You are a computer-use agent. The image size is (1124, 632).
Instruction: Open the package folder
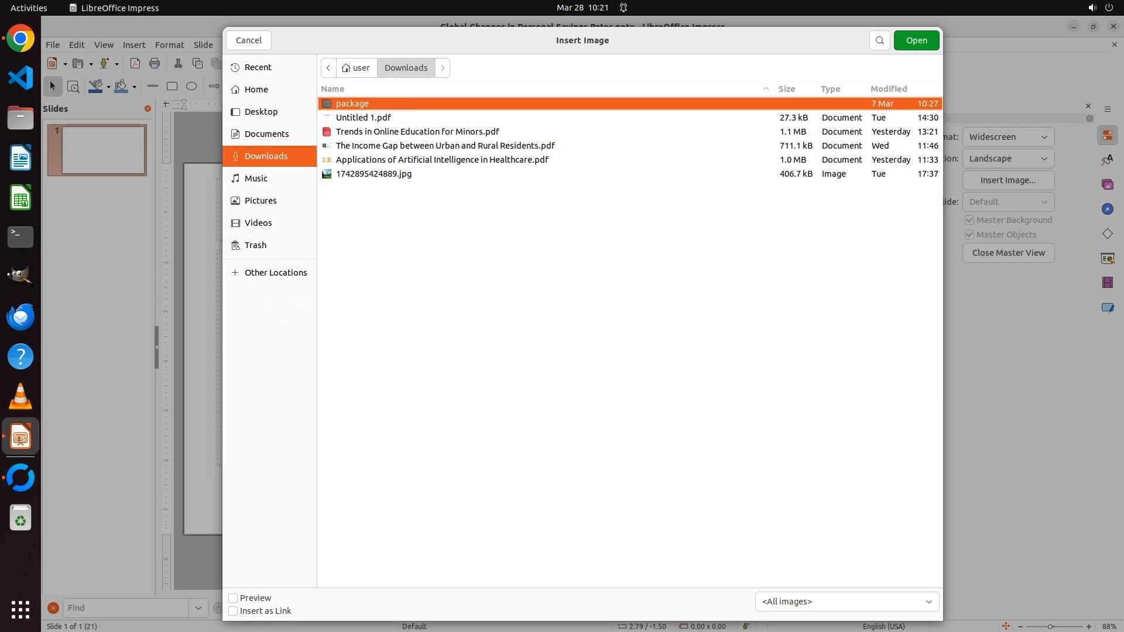352,104
